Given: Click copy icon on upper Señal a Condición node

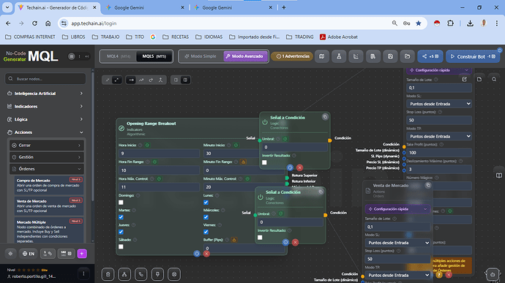Looking at the screenshot, I should [325, 117].
